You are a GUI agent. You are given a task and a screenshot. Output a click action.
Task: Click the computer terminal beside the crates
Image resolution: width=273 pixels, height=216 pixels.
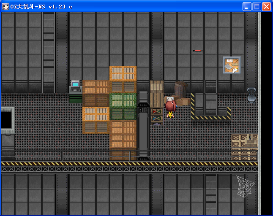[x=76, y=92]
